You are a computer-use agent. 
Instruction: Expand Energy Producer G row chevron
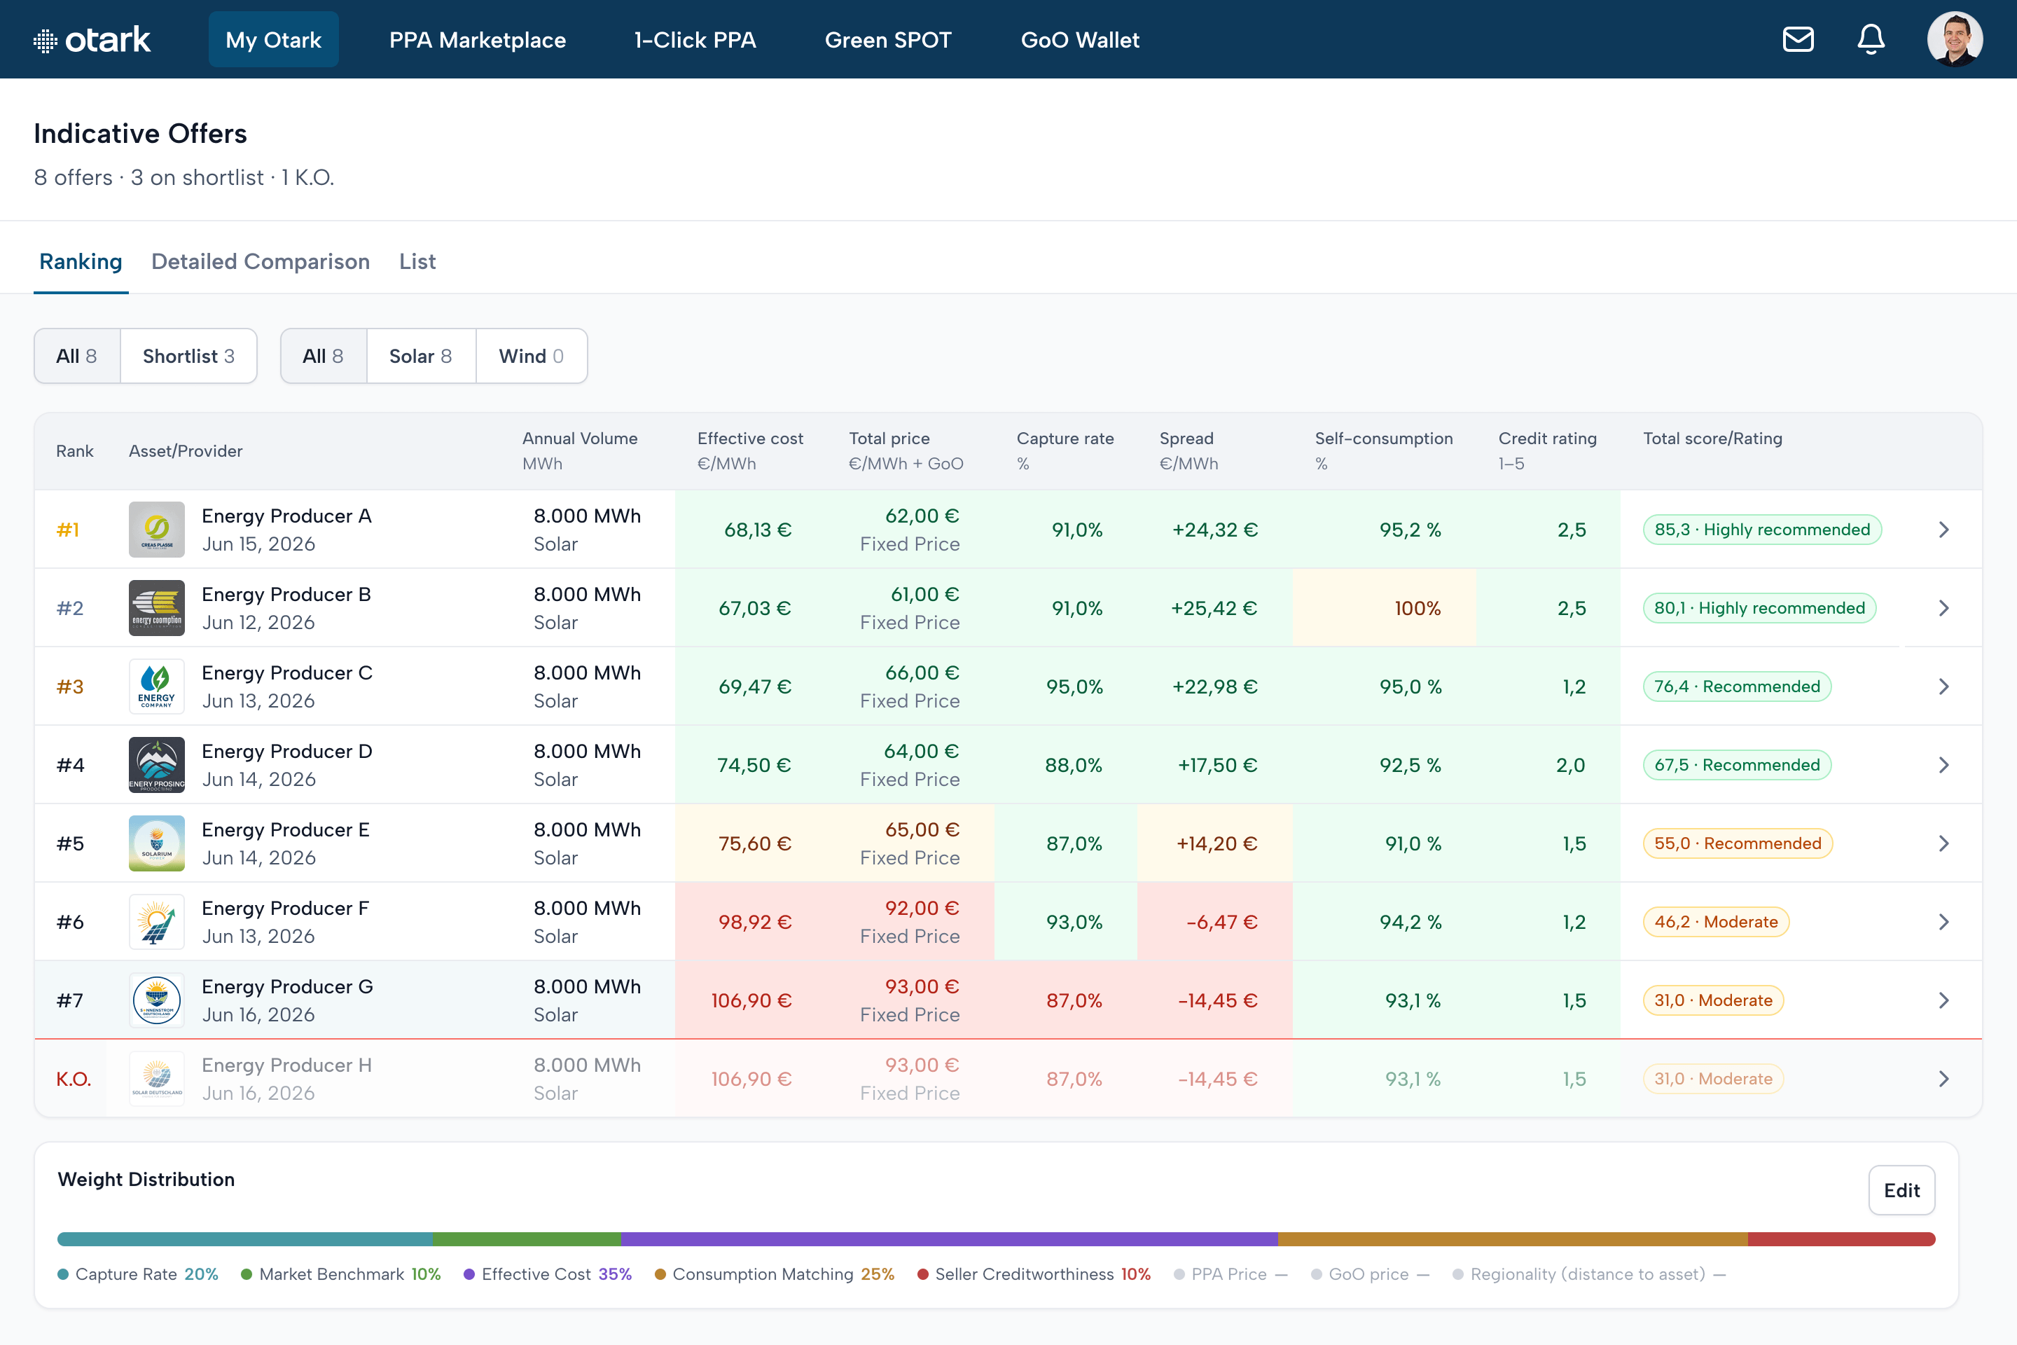1943,1000
